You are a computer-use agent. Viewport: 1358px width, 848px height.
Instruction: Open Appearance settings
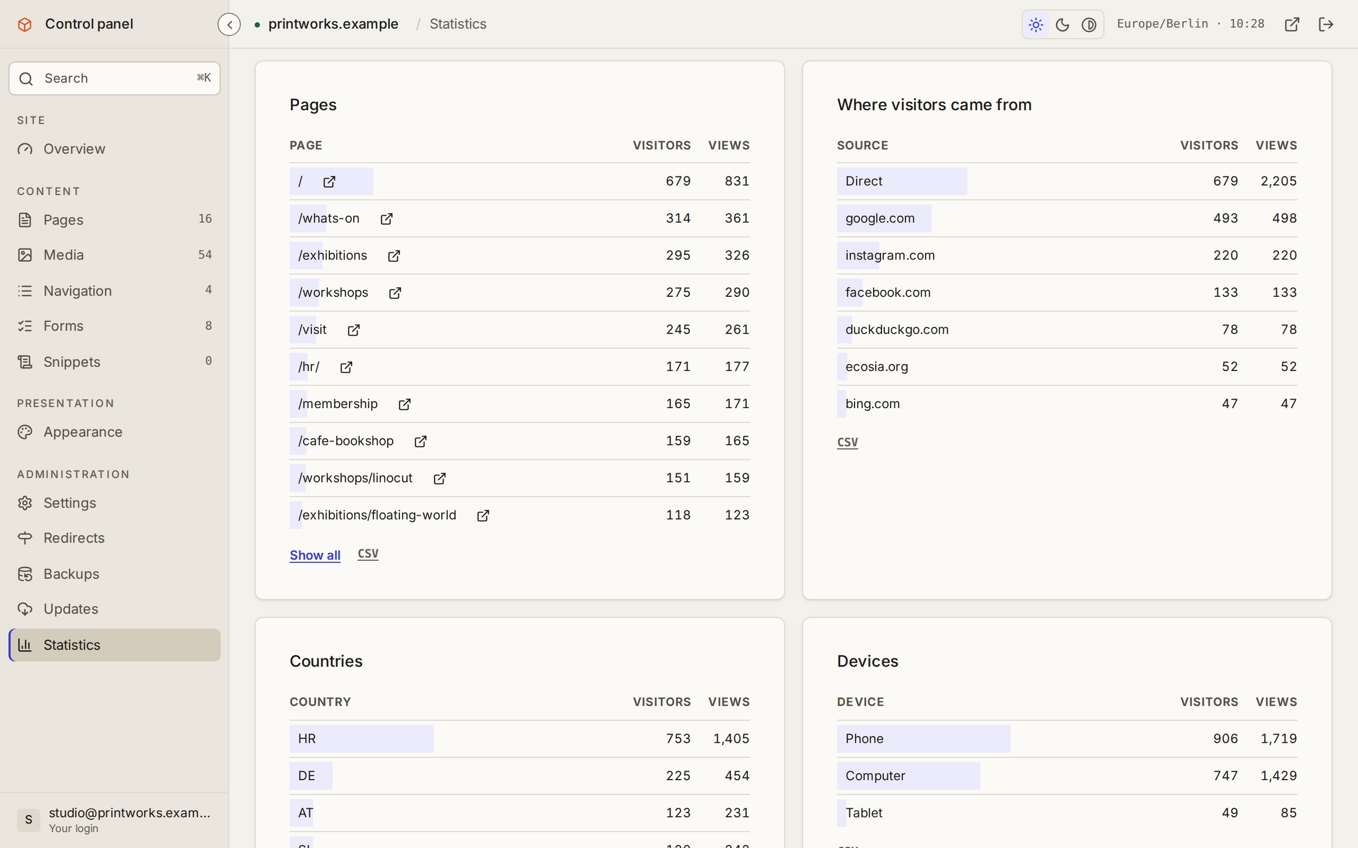pyautogui.click(x=114, y=432)
